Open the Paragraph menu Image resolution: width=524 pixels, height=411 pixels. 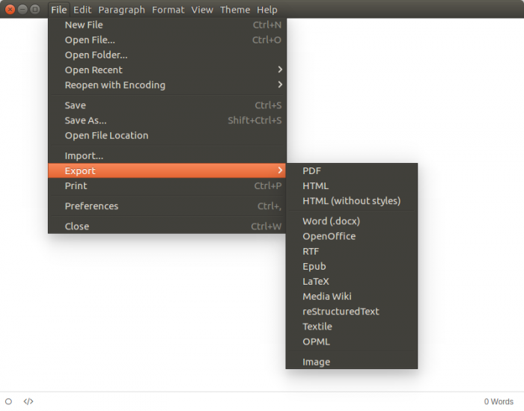[121, 10]
